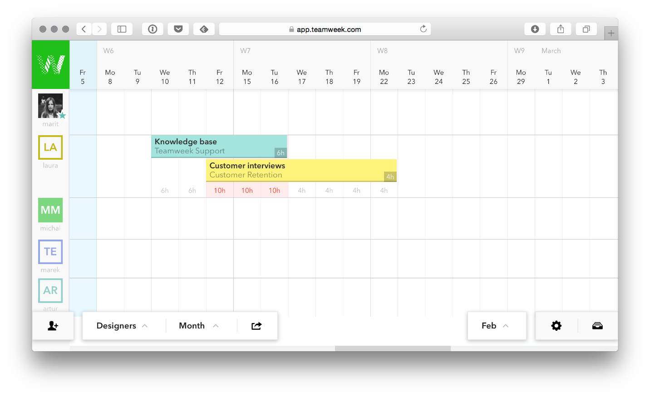Click the Teamweek green logo icon
Image resolution: width=650 pixels, height=397 pixels.
(51, 64)
